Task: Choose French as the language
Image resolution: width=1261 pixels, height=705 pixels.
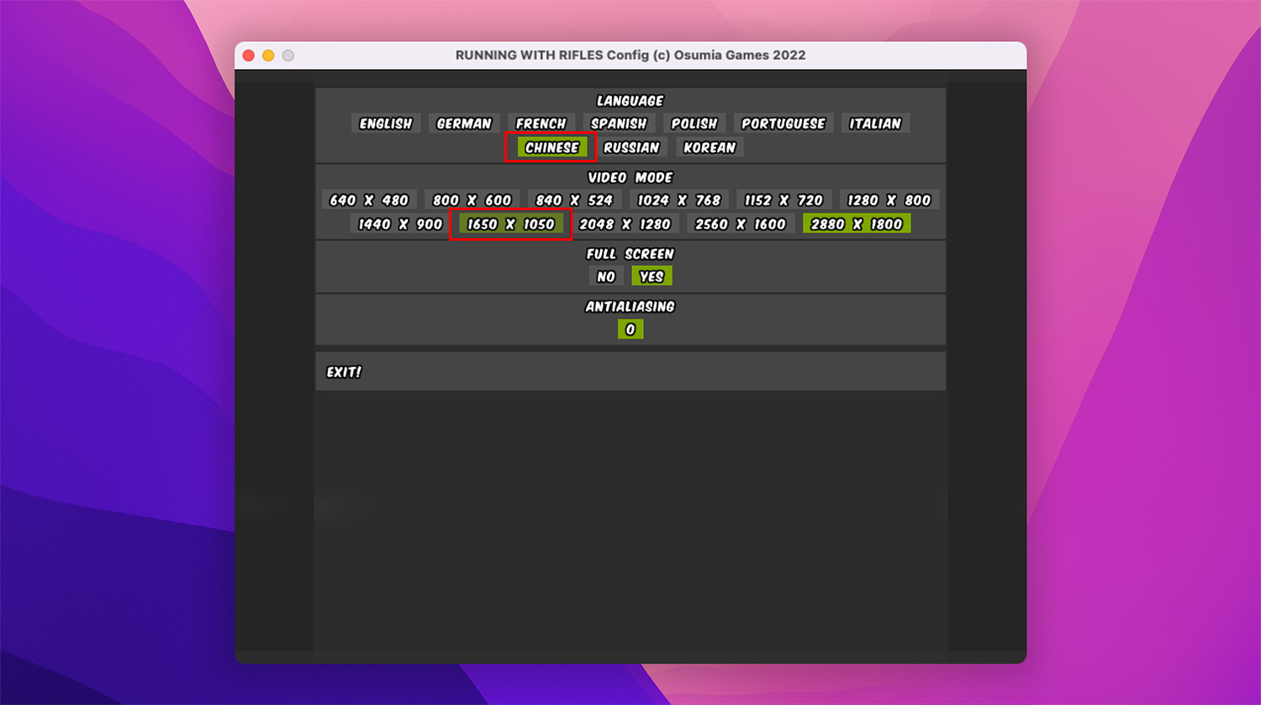Action: click(x=541, y=124)
